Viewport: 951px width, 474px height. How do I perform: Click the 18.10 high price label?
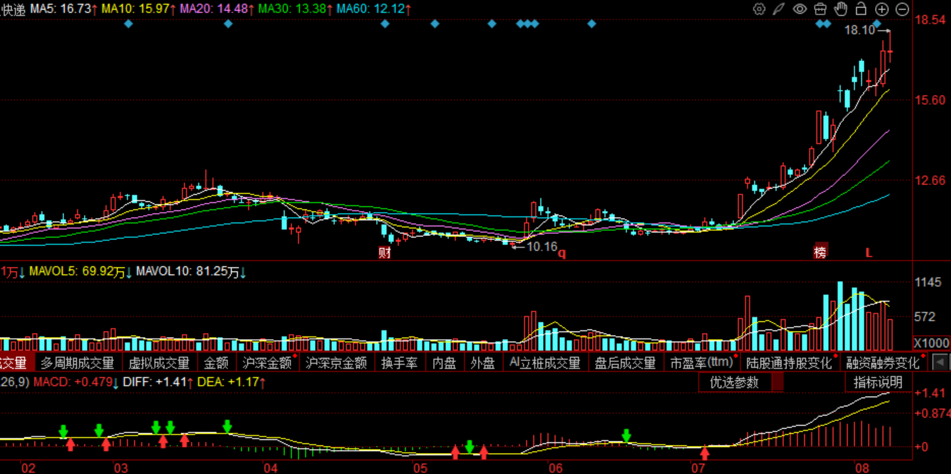(x=859, y=30)
